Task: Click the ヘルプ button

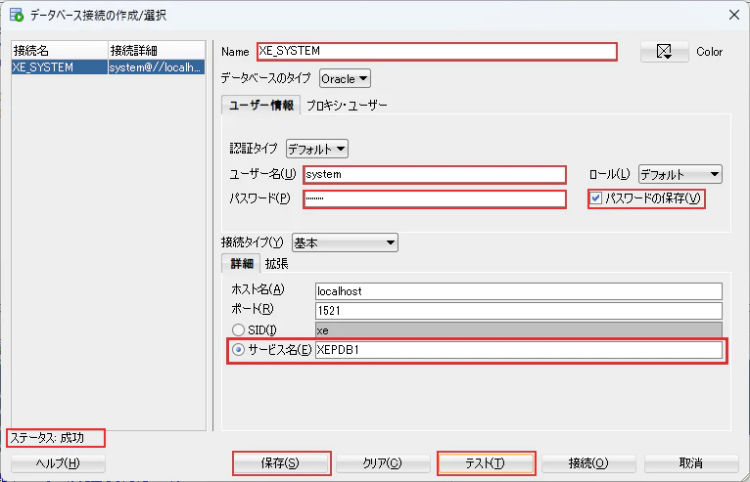Action: pyautogui.click(x=58, y=462)
